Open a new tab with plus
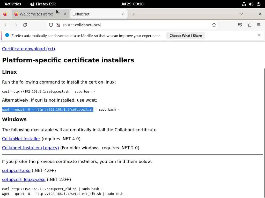 click(133, 14)
